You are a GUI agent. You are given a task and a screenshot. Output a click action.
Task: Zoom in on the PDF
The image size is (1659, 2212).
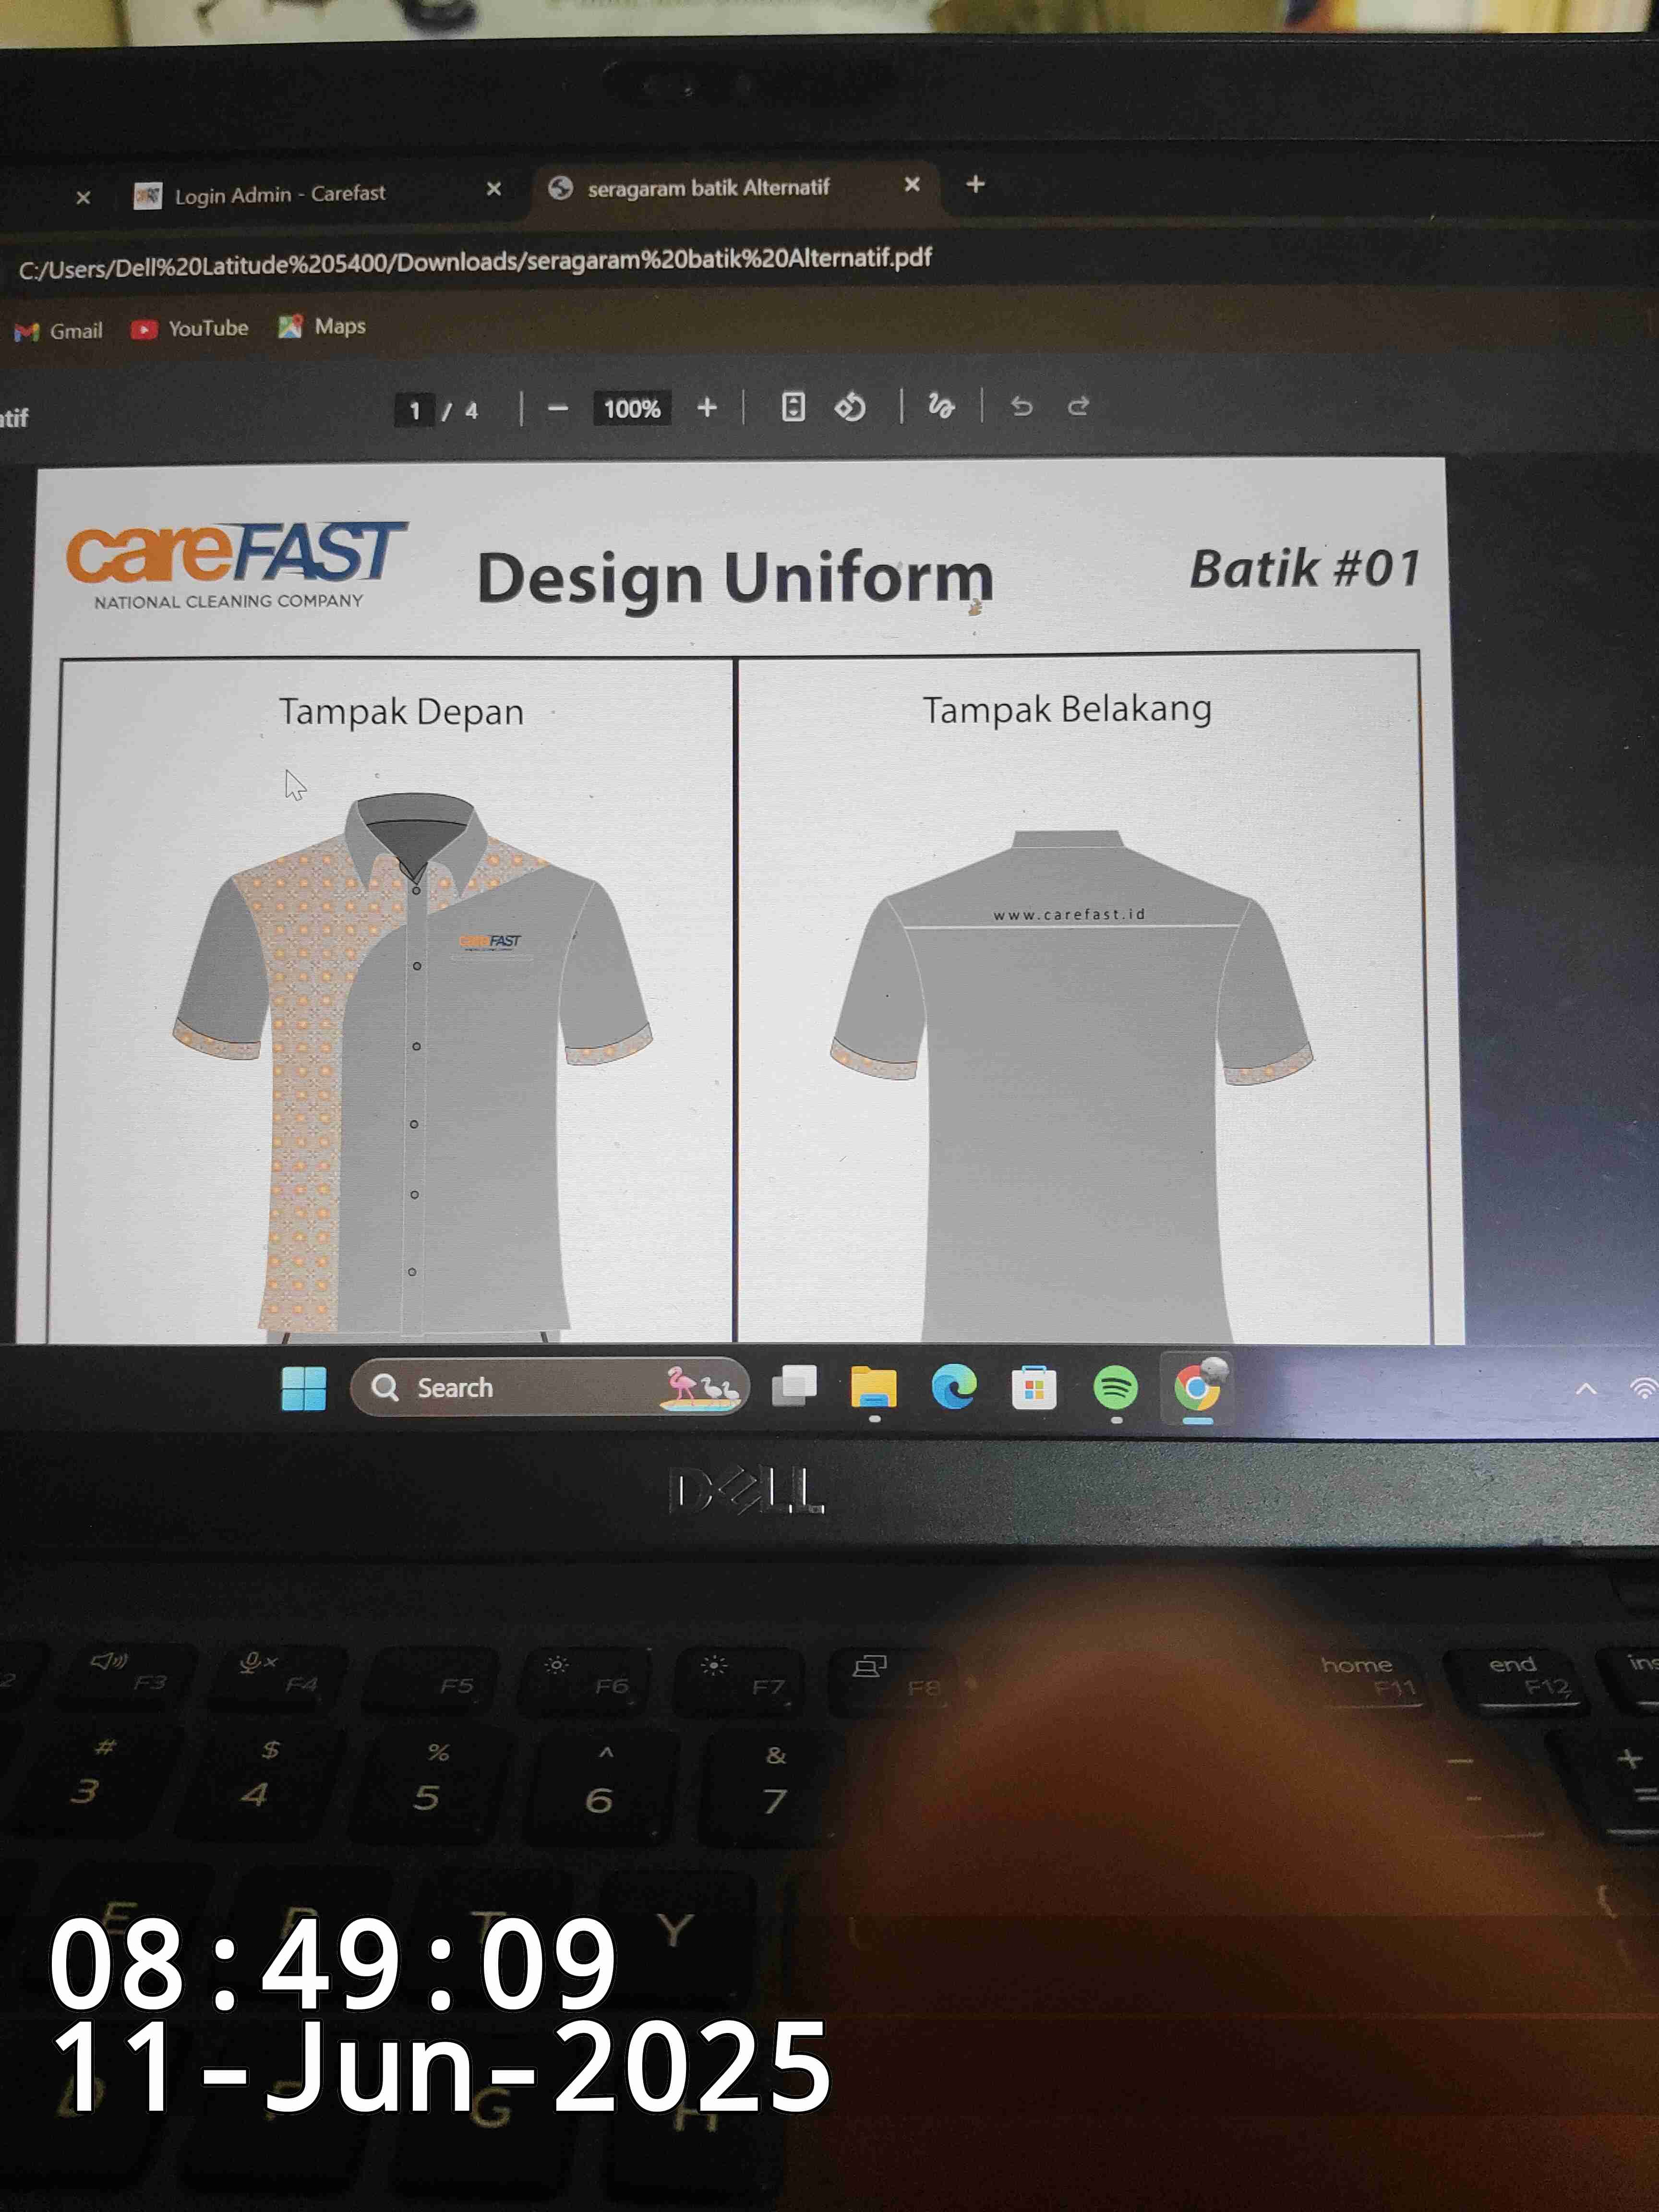[x=707, y=407]
